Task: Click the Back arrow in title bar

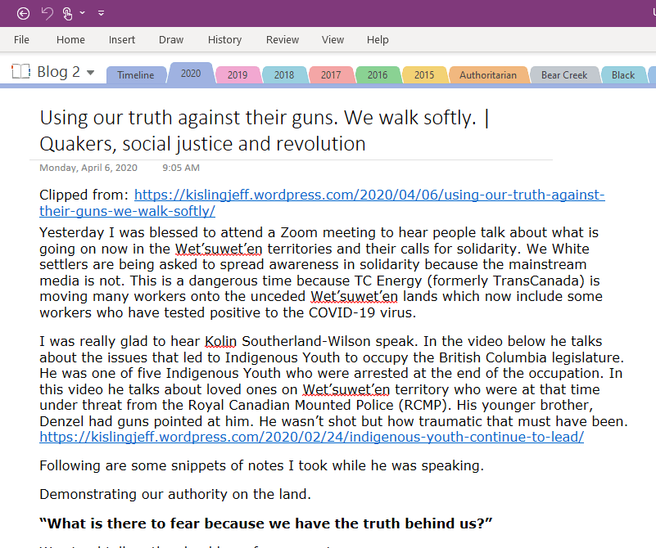Action: [23, 13]
